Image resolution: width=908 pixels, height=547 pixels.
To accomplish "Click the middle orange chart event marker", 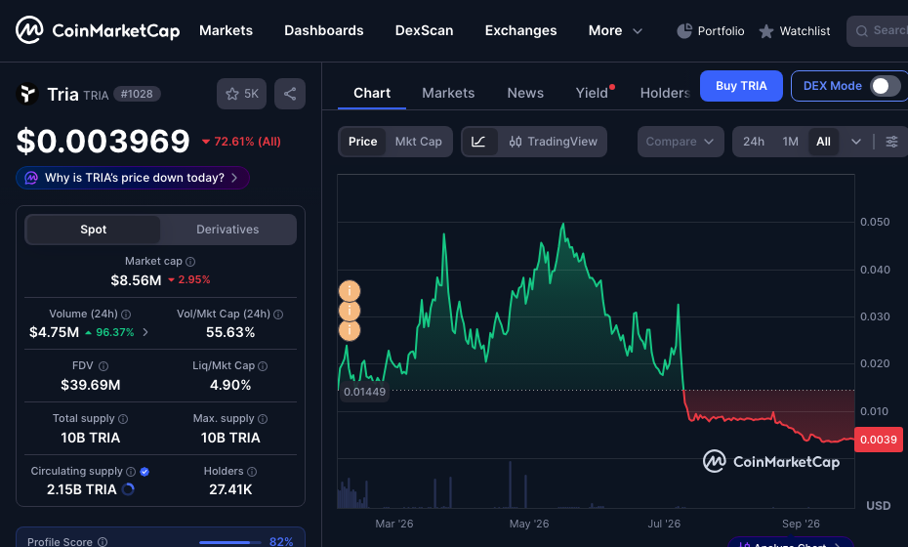I will 350,311.
